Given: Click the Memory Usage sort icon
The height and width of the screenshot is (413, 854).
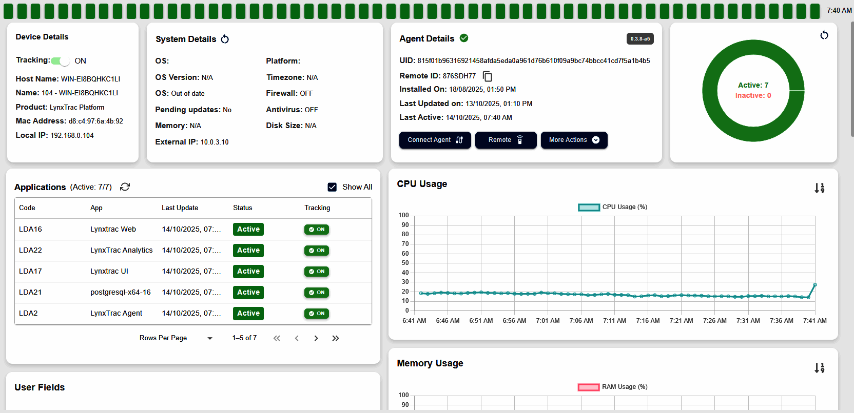Looking at the screenshot, I should click(819, 368).
